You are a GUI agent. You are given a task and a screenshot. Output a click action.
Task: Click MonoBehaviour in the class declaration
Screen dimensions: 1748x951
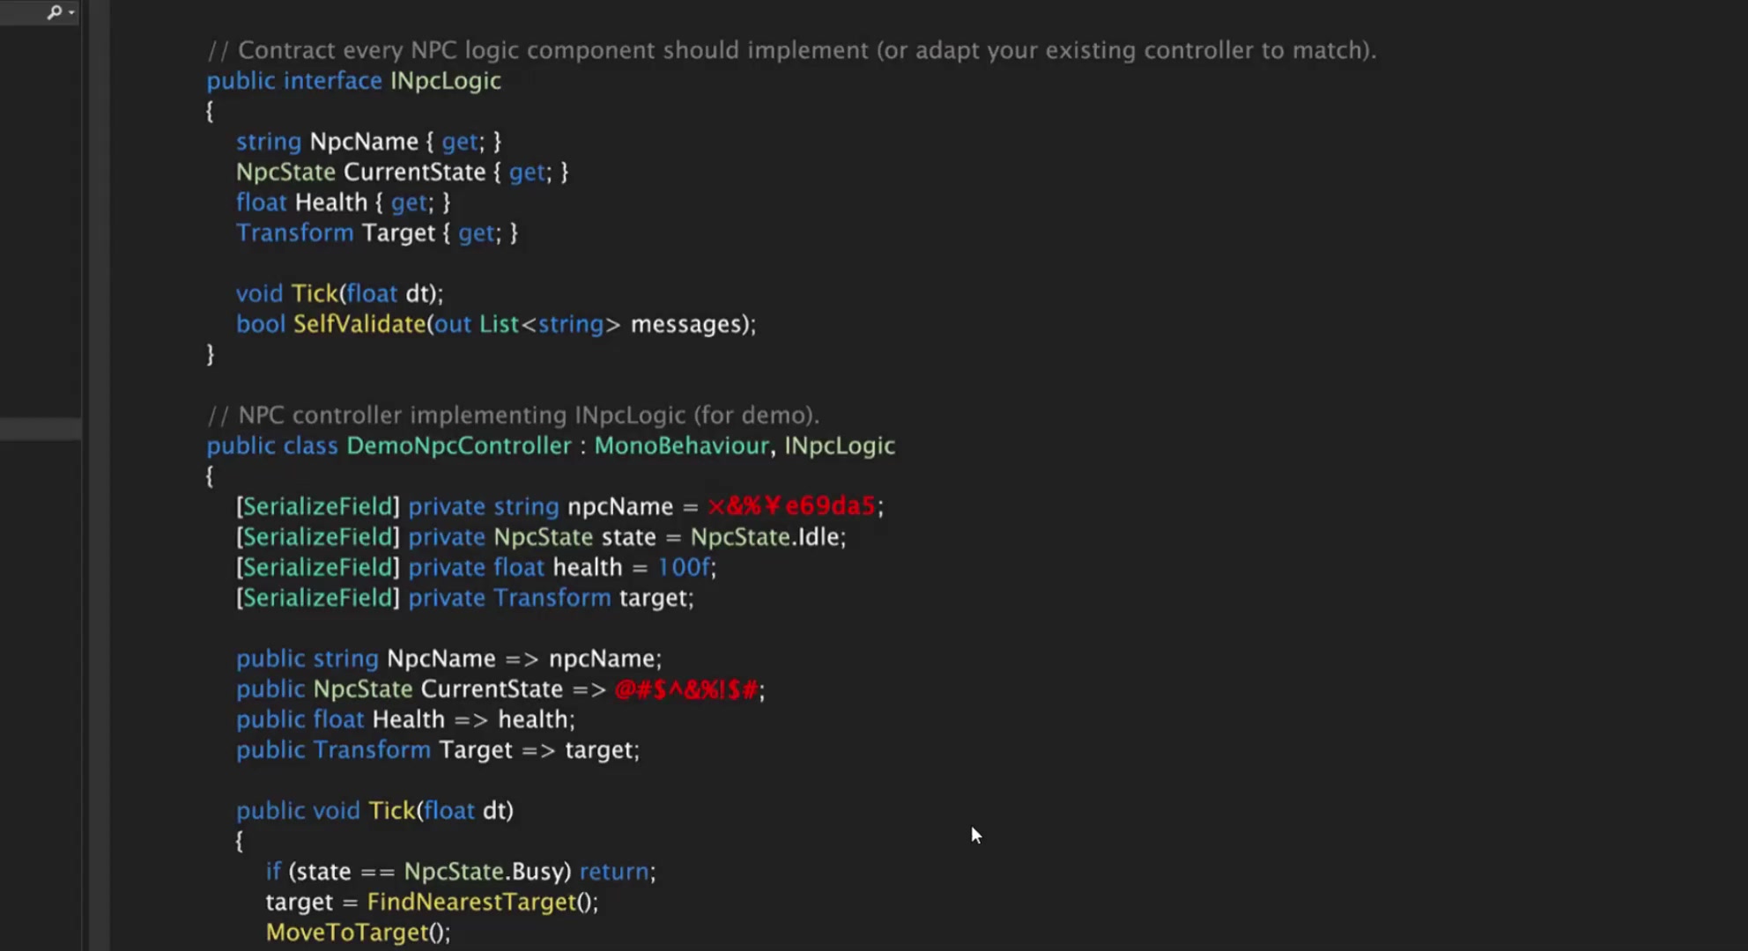[681, 446]
